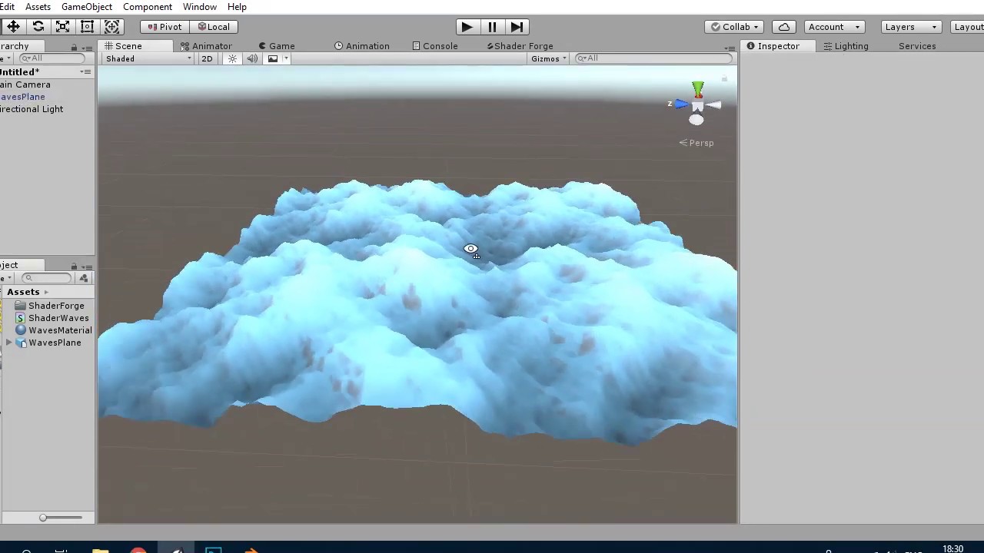
Task: Click the green Y axis gizmo cone
Action: pos(697,89)
